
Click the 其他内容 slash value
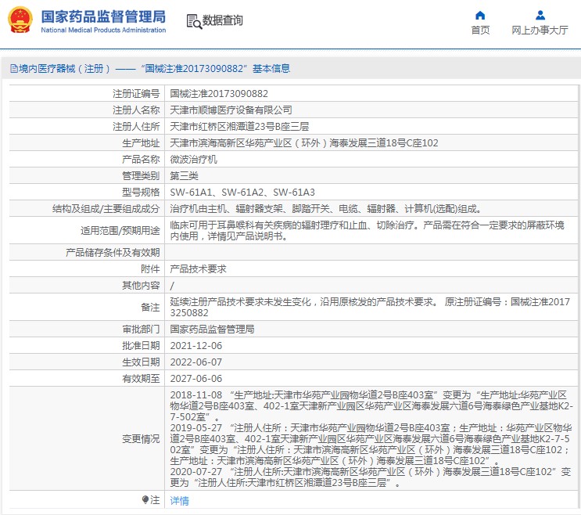[x=172, y=286]
